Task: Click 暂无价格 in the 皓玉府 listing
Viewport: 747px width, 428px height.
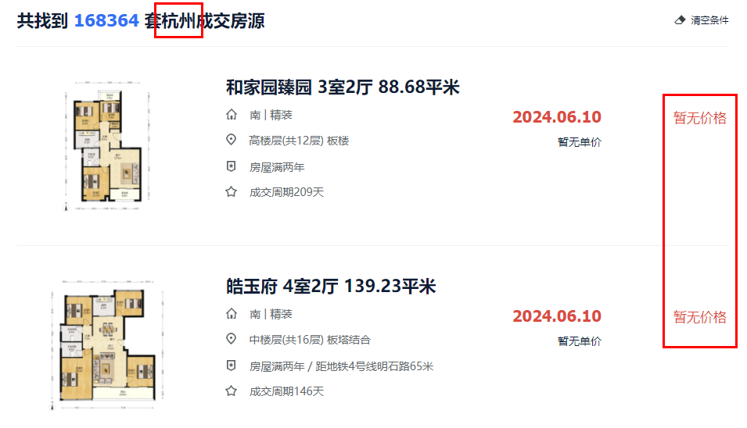Action: click(700, 317)
